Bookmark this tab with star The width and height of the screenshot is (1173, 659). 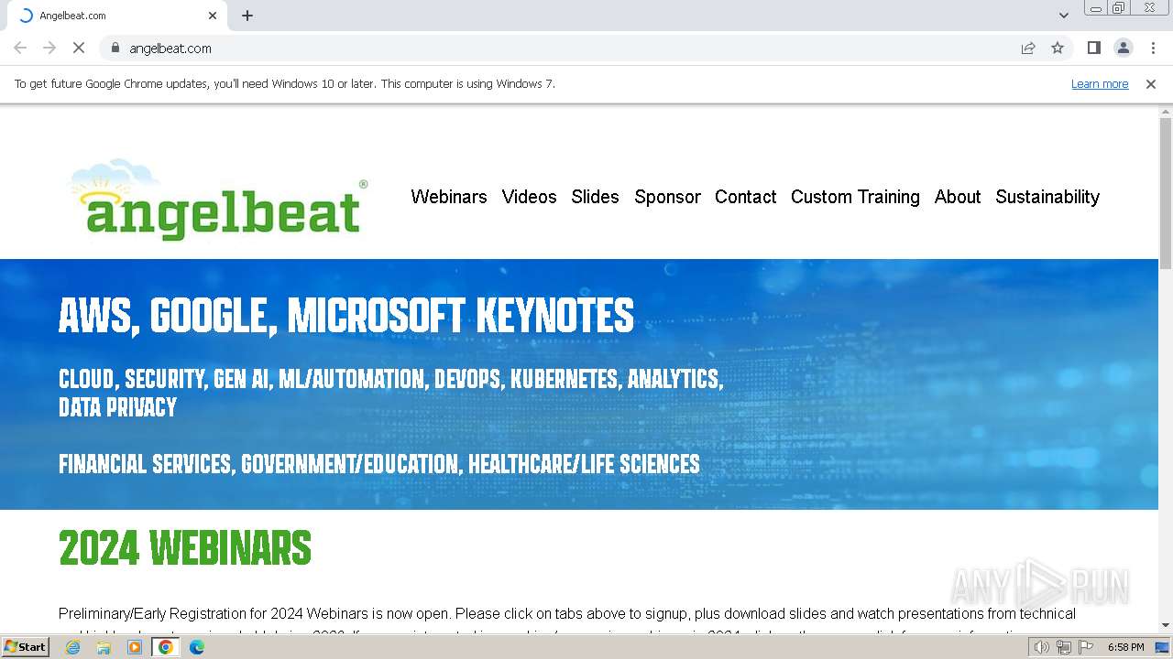[x=1058, y=48]
